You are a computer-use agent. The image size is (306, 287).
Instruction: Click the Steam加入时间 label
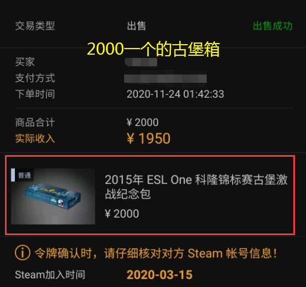50,274
